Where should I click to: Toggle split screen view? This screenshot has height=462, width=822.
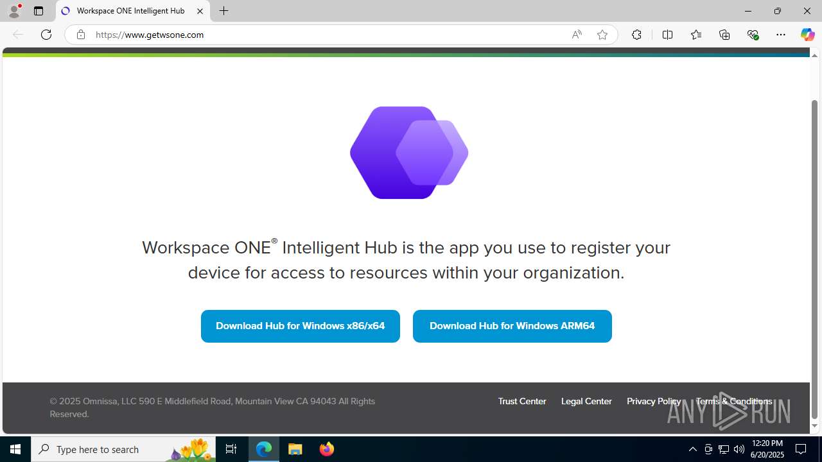coord(667,35)
